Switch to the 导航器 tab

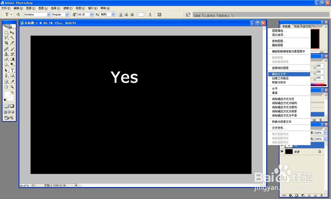pyautogui.click(x=286, y=26)
